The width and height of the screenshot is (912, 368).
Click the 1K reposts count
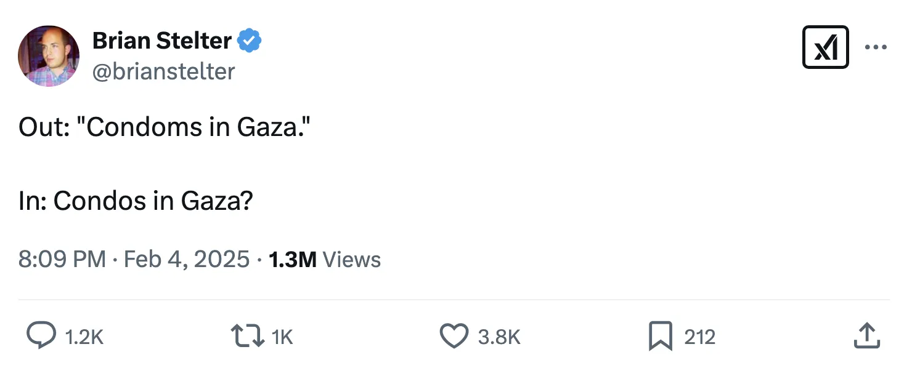[x=282, y=337]
